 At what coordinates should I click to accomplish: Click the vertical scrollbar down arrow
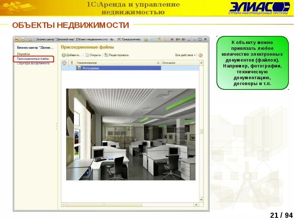click(x=201, y=200)
